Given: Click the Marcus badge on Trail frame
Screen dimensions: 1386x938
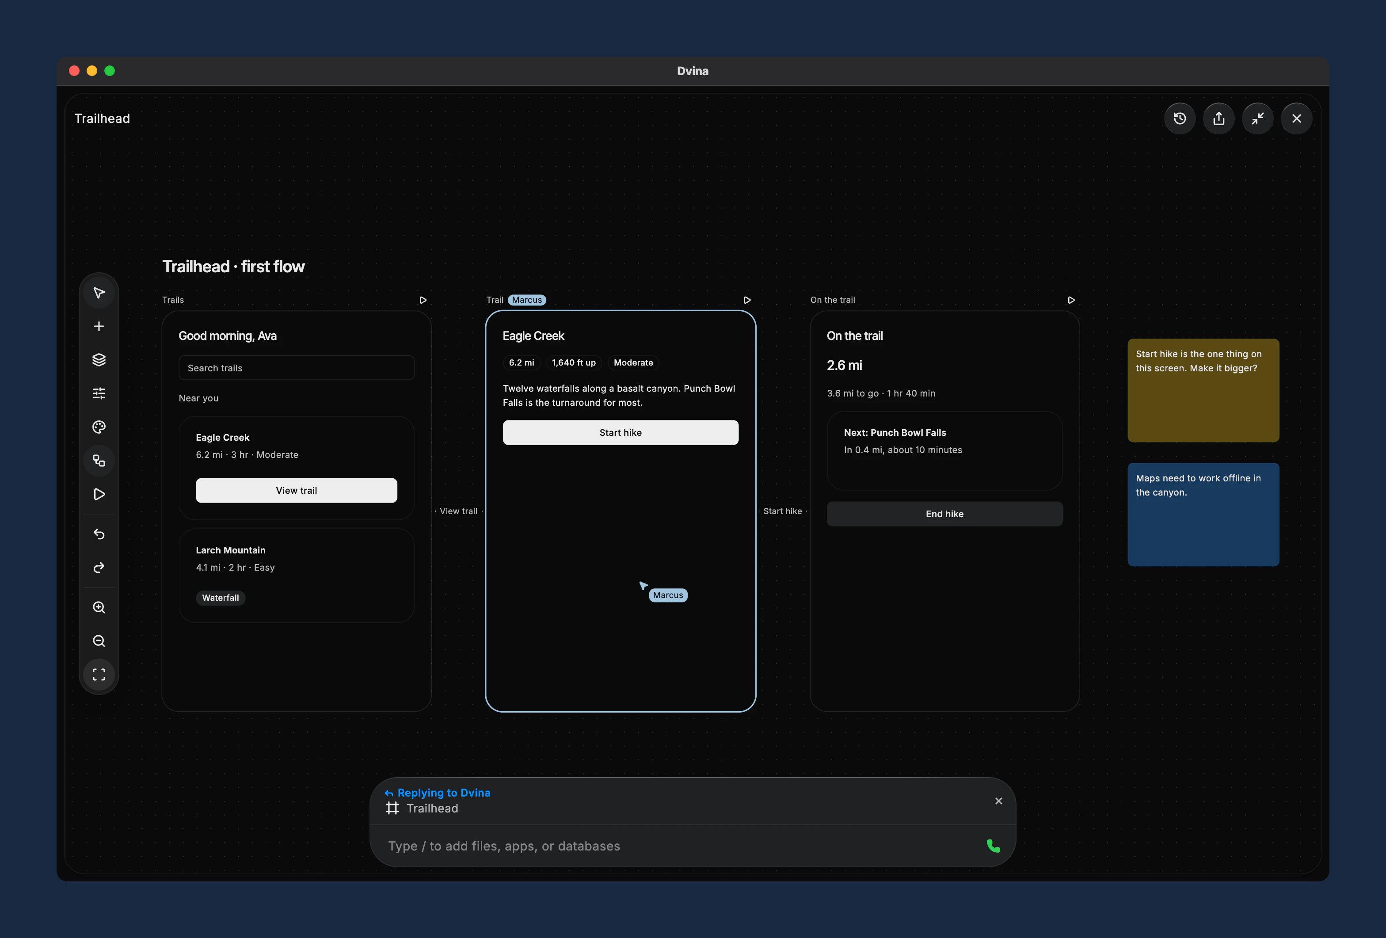Looking at the screenshot, I should [x=527, y=300].
